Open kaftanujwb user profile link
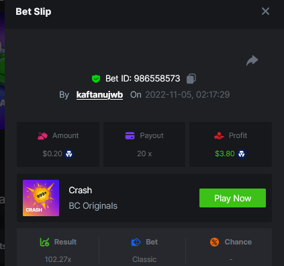Image resolution: width=284 pixels, height=266 pixels. tap(99, 95)
